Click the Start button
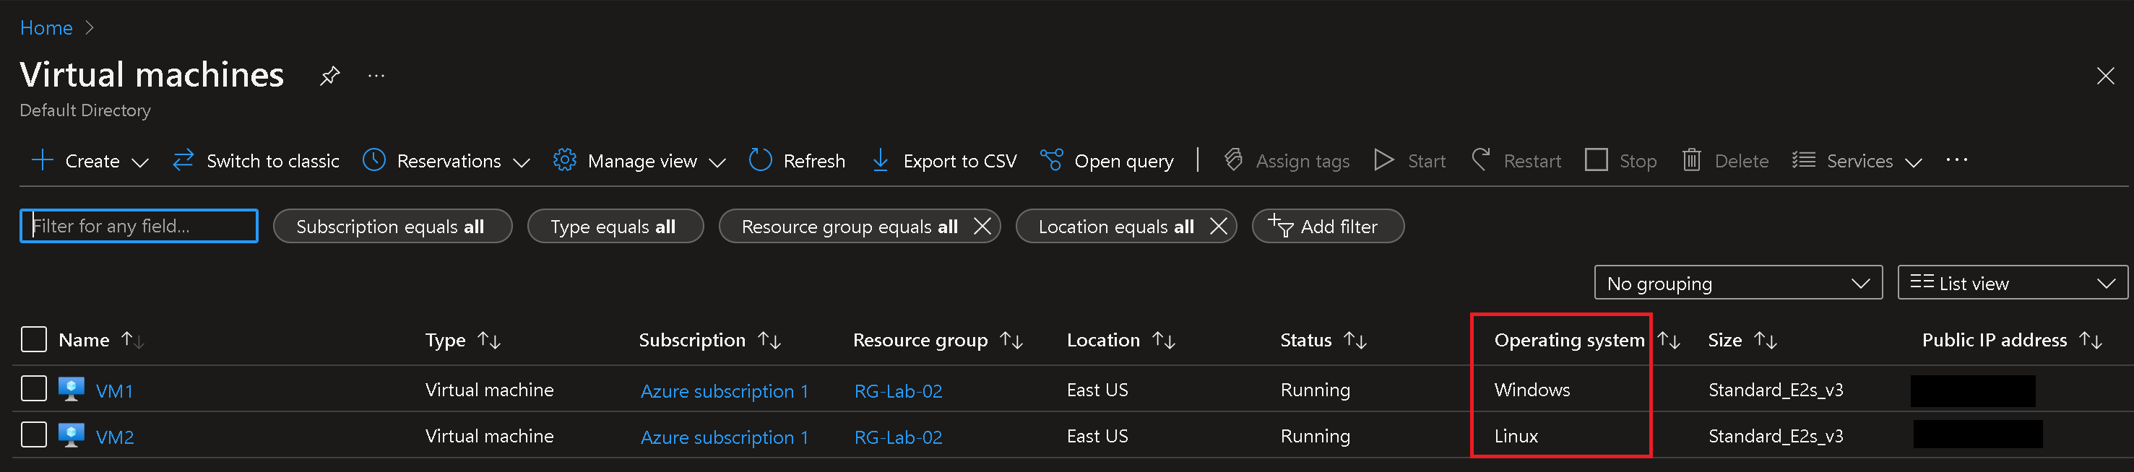This screenshot has width=2134, height=472. click(x=1409, y=161)
